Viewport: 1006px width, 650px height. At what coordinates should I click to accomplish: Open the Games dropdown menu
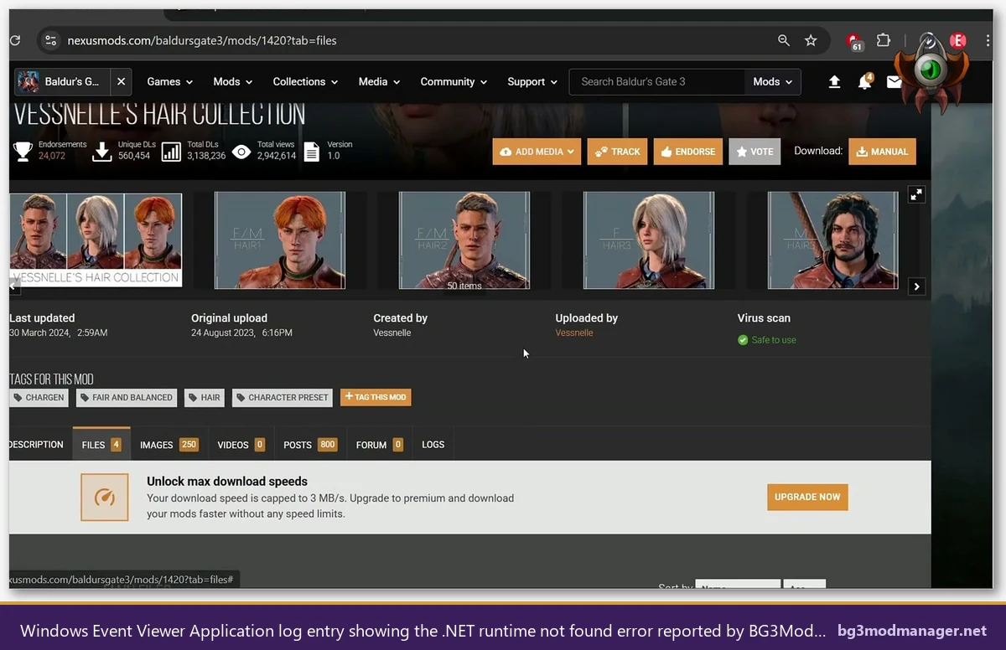coord(170,81)
